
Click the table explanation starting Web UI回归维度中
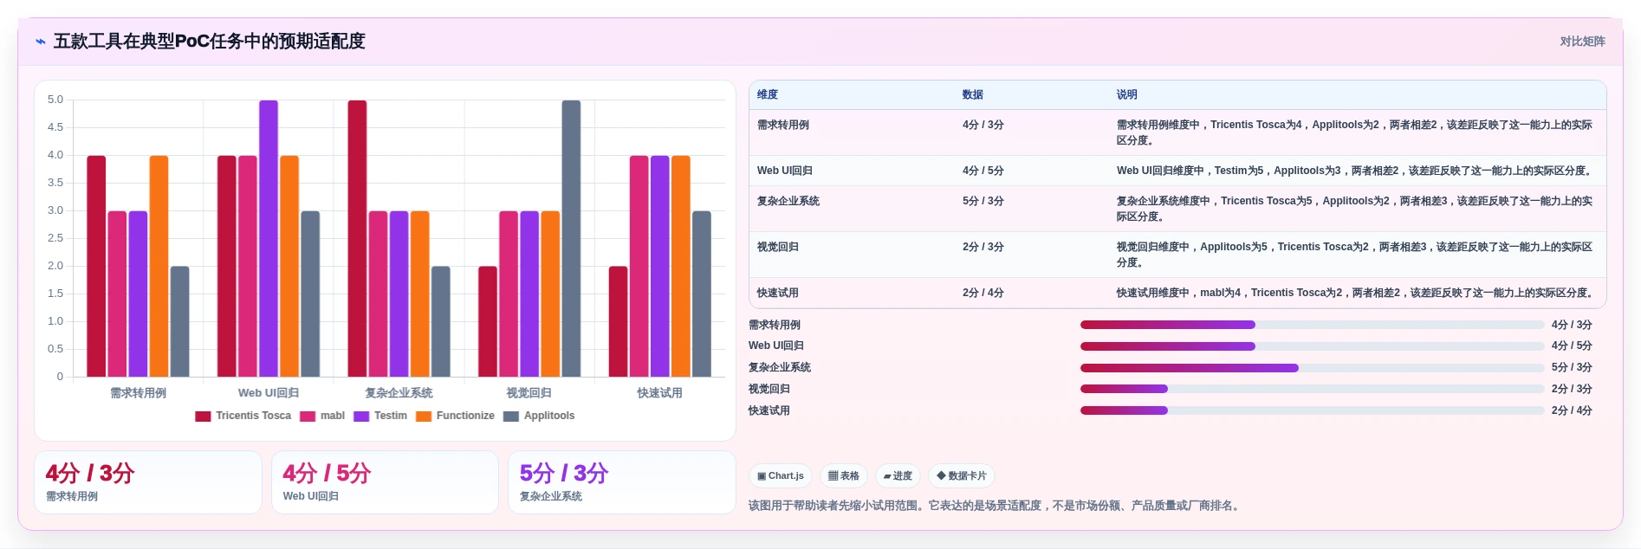1354,171
